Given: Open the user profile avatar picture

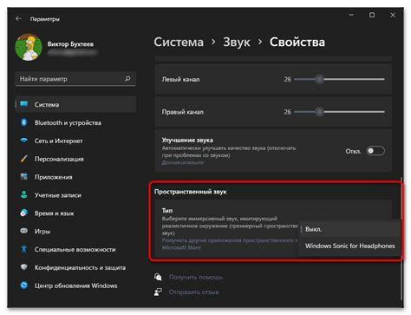Looking at the screenshot, I should [29, 47].
